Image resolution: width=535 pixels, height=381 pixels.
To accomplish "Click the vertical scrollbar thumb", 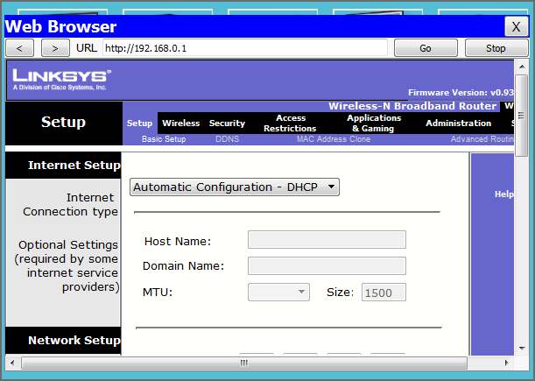I will [521, 116].
